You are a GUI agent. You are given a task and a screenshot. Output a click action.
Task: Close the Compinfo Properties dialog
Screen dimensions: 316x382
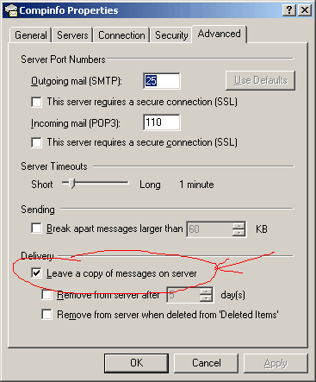pyautogui.click(x=305, y=10)
